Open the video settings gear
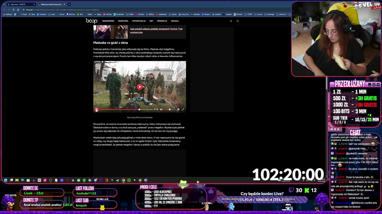The width and height of the screenshot is (382, 214). pos(178,109)
